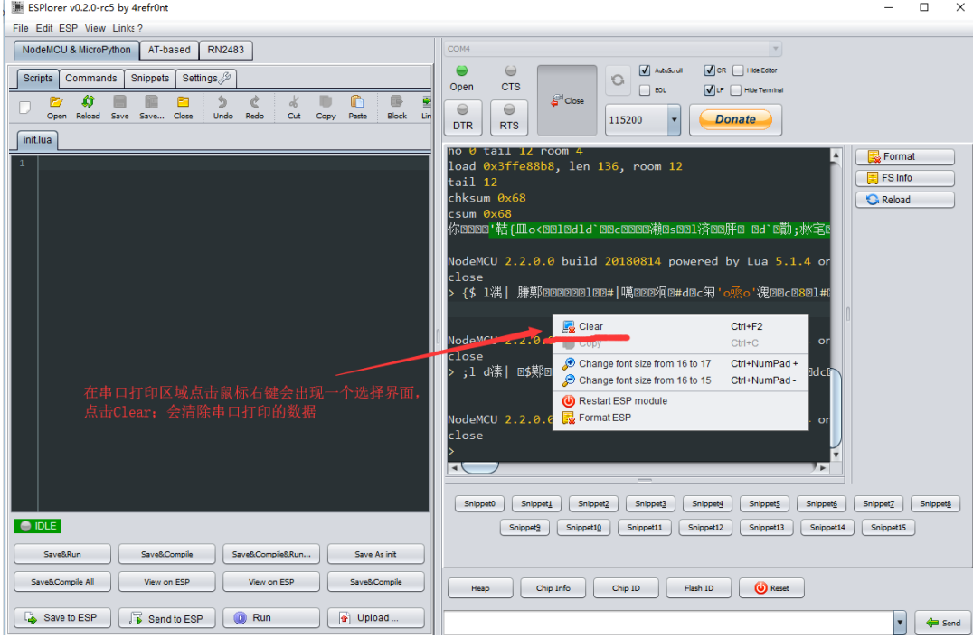The height and width of the screenshot is (638, 973).
Task: Enable the Hide Editor checkbox
Action: tap(738, 70)
